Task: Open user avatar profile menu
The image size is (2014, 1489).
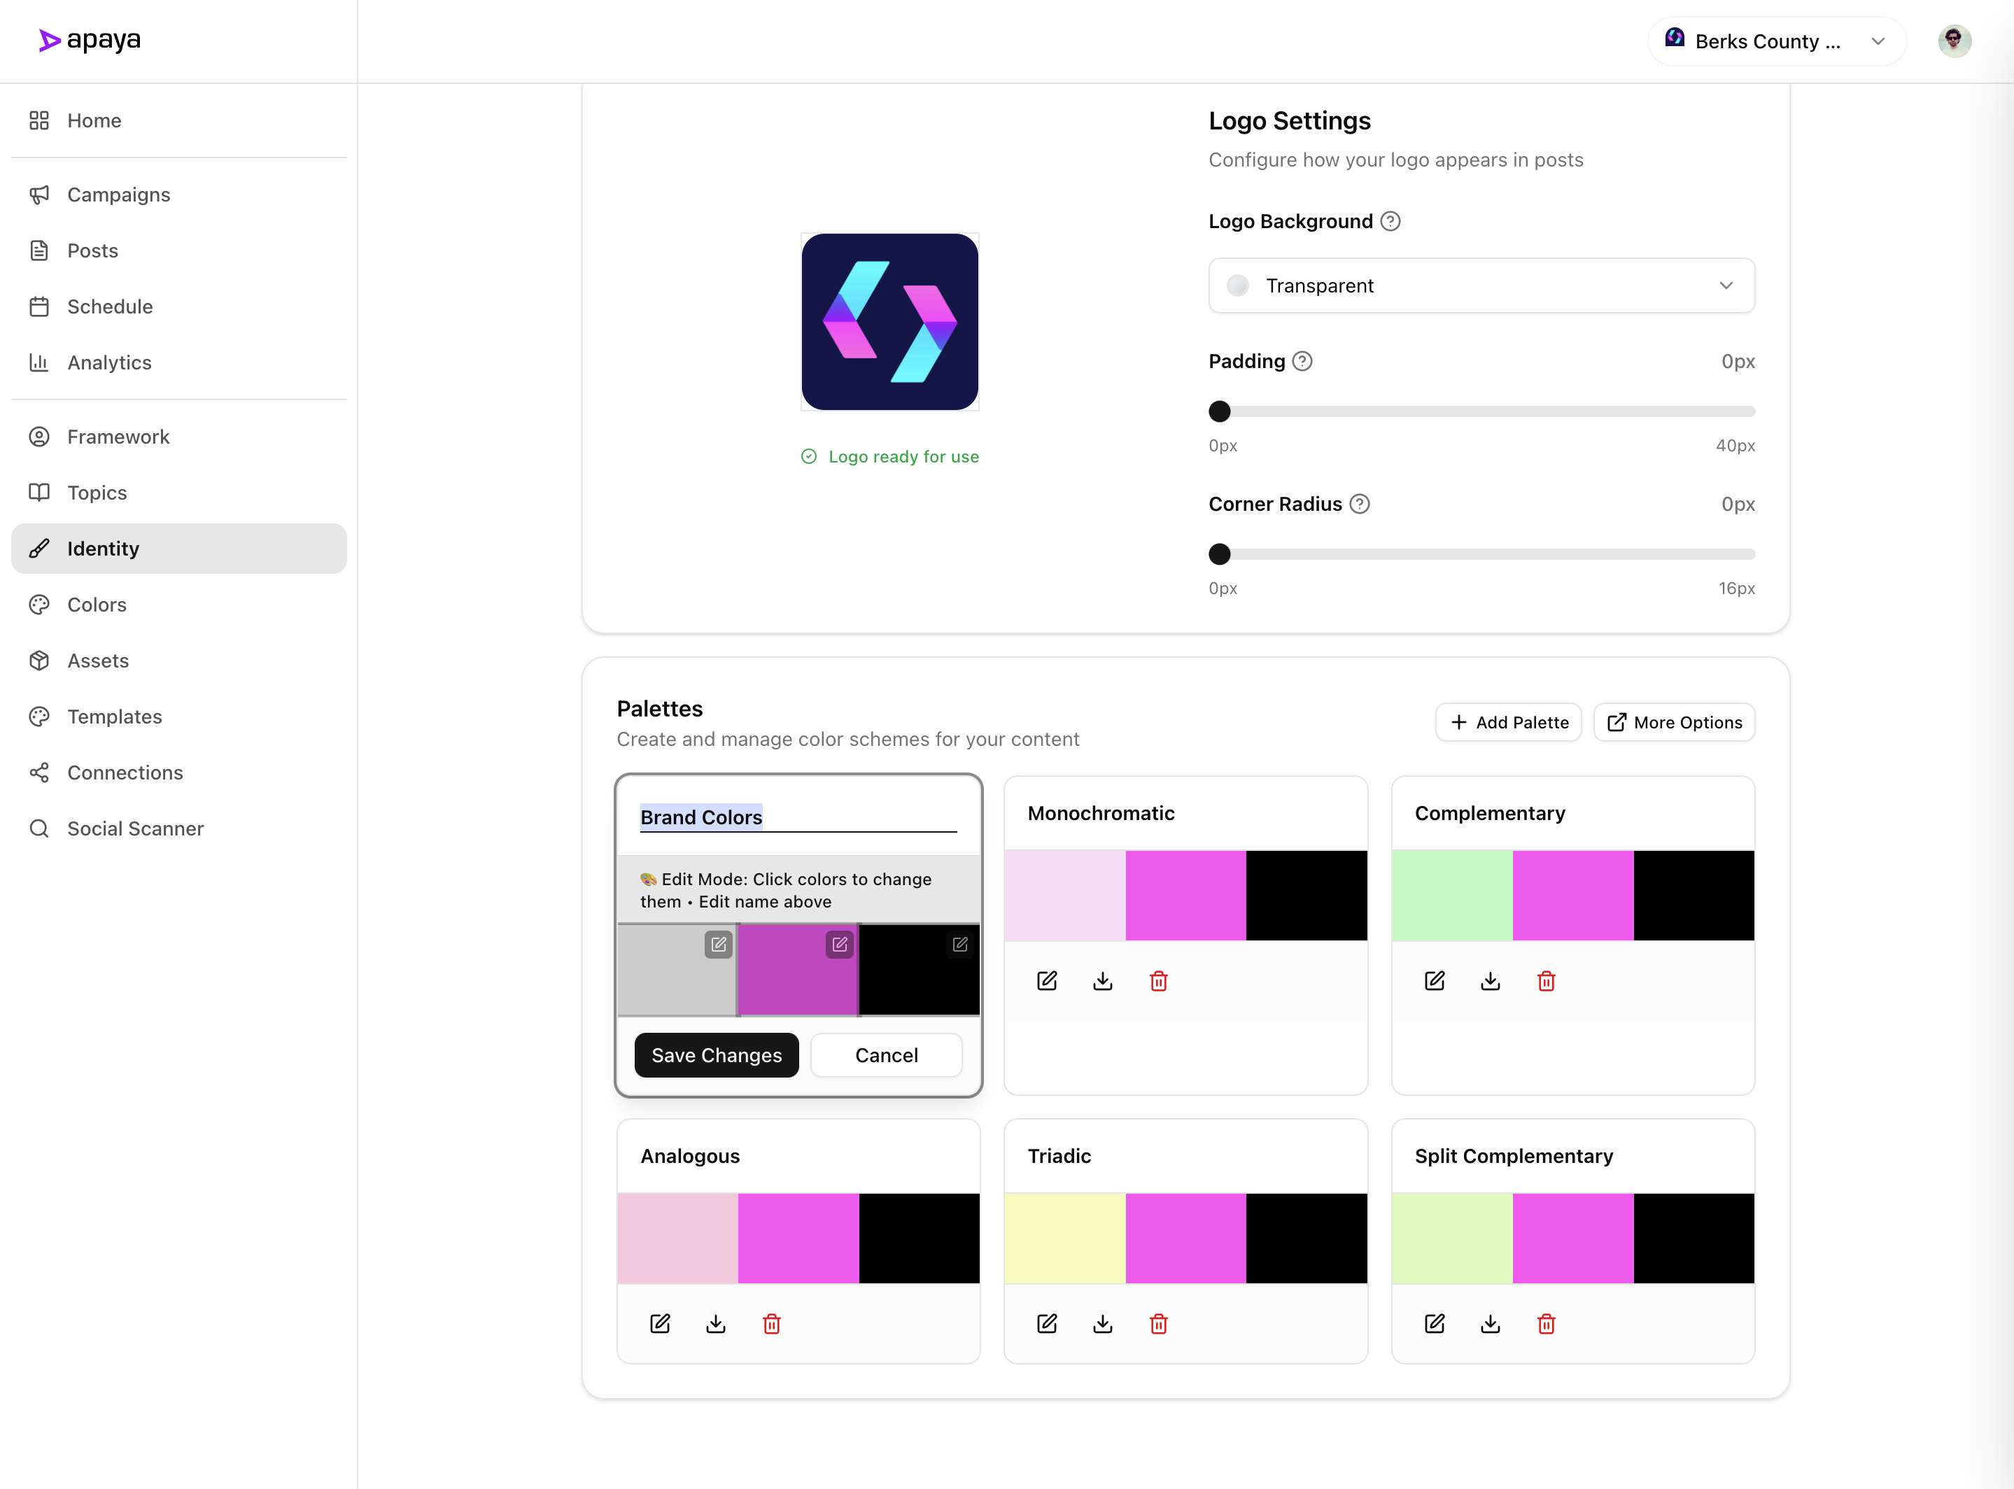Action: pos(1954,41)
